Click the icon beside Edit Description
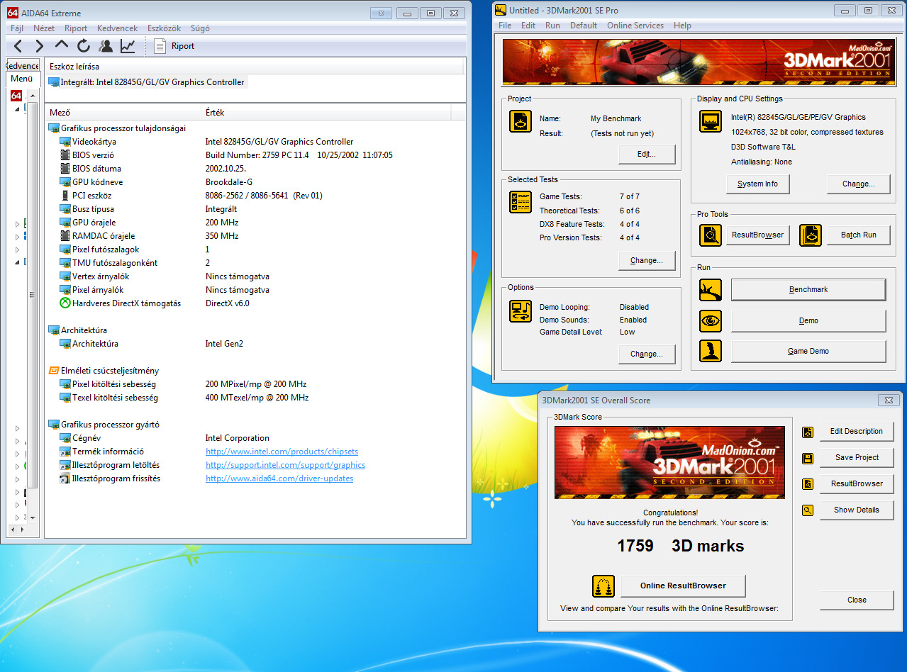Image resolution: width=907 pixels, height=672 pixels. (808, 432)
